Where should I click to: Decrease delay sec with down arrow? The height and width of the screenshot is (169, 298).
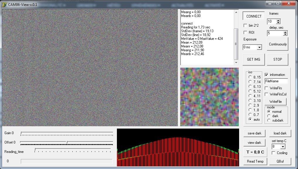coord(285,34)
